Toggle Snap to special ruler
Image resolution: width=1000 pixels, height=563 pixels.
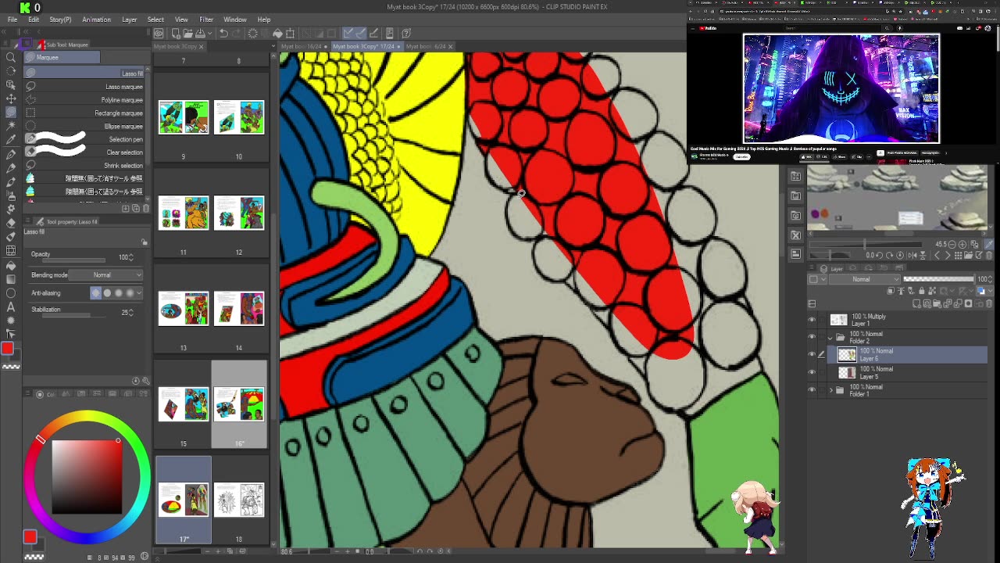tap(362, 33)
